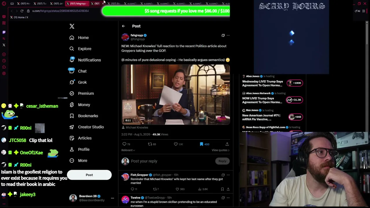Open the Relevant sort dropdown
This screenshot has height=208, width=370.
(x=128, y=150)
